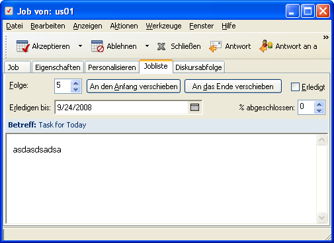Decrease the Folge value with down arrow
Viewport: 334px width, 243px height.
[x=75, y=89]
